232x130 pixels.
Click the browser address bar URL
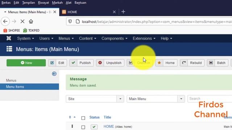[x=157, y=22]
